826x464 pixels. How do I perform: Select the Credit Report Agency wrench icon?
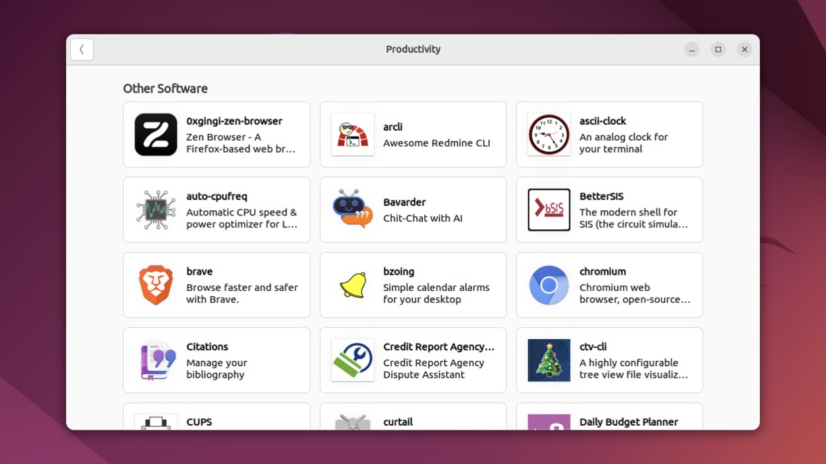(352, 361)
